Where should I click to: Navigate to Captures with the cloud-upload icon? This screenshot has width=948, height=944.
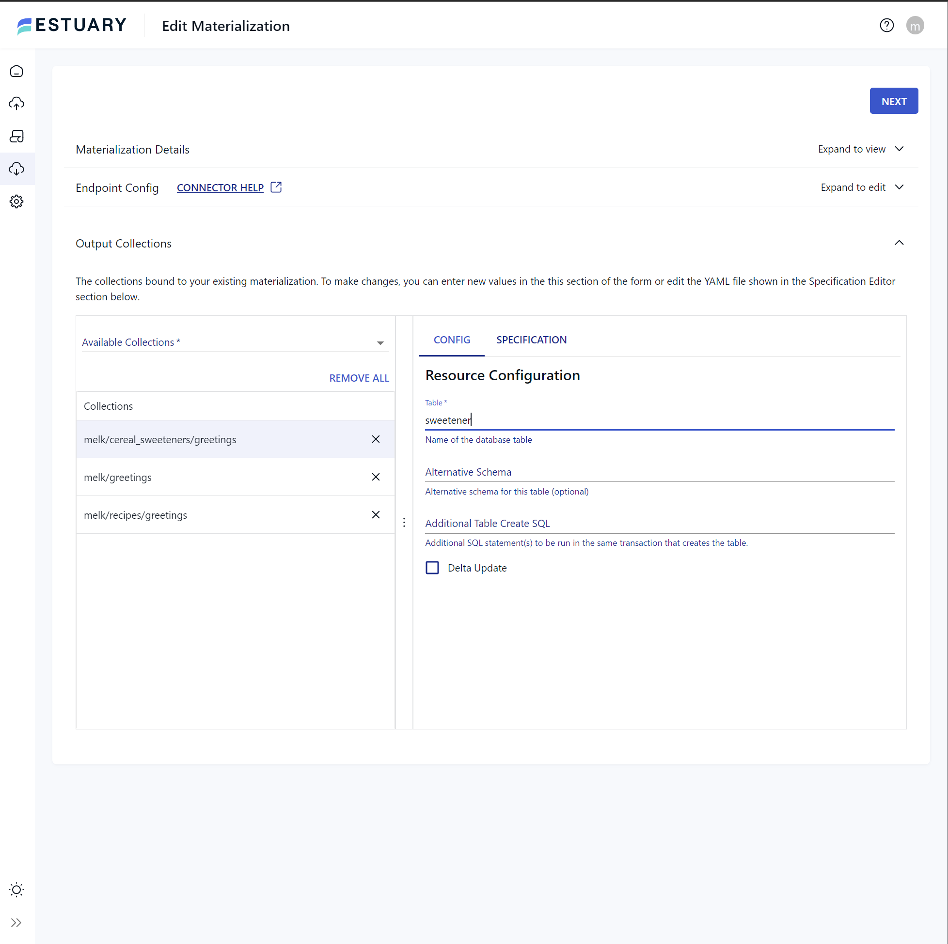point(16,104)
